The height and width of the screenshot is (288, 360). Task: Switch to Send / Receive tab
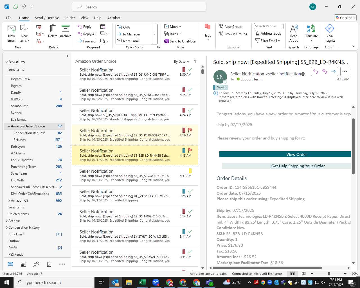(47, 18)
